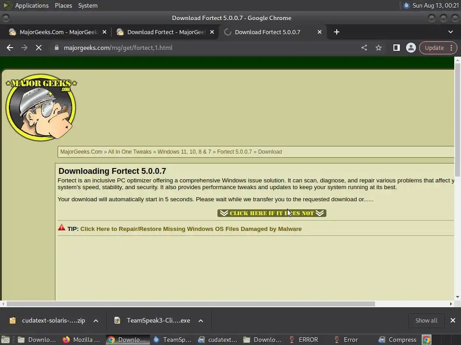Expand the tab search dropdown
Viewport: 461px width, 345px height.
(x=450, y=32)
